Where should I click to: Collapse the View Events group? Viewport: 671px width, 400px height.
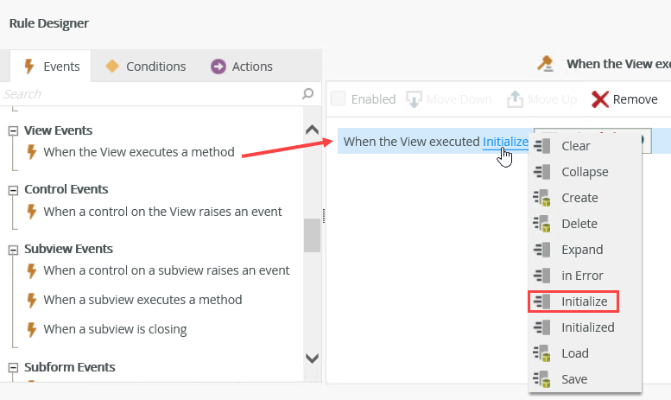[13, 130]
